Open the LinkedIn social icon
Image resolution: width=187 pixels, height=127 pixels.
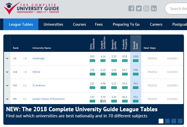tap(154, 9)
